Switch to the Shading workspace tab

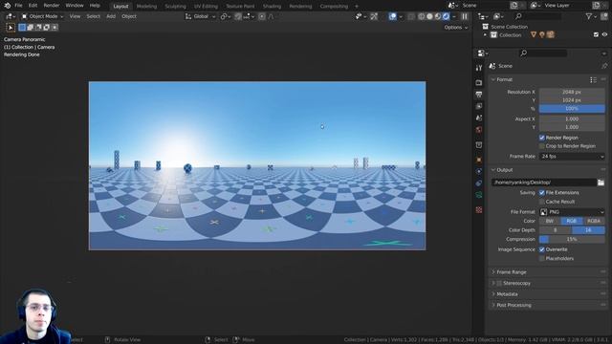coord(272,6)
